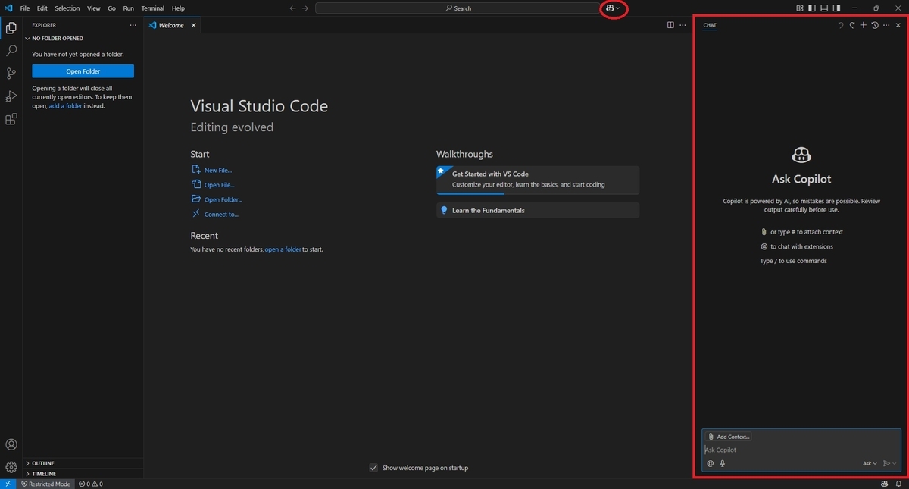
Task: Switch to the Welcome tab
Action: 171,24
